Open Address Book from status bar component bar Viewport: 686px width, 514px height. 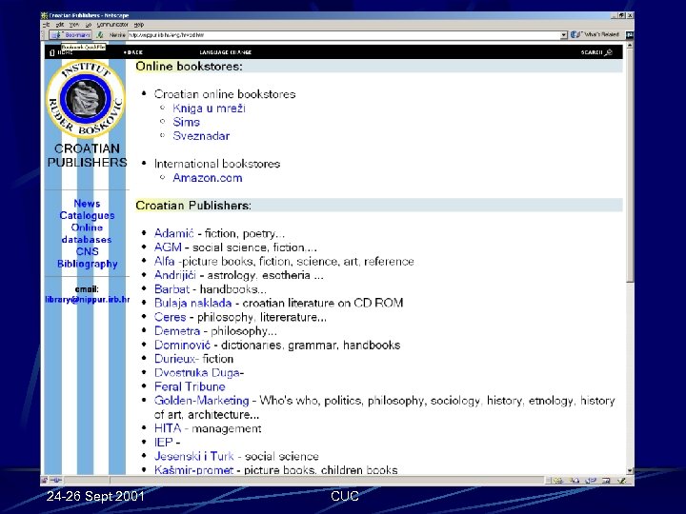pos(606,481)
